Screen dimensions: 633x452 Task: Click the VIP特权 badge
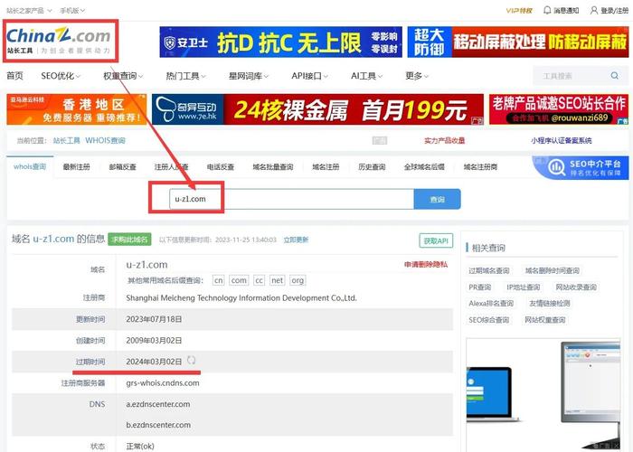click(x=519, y=11)
